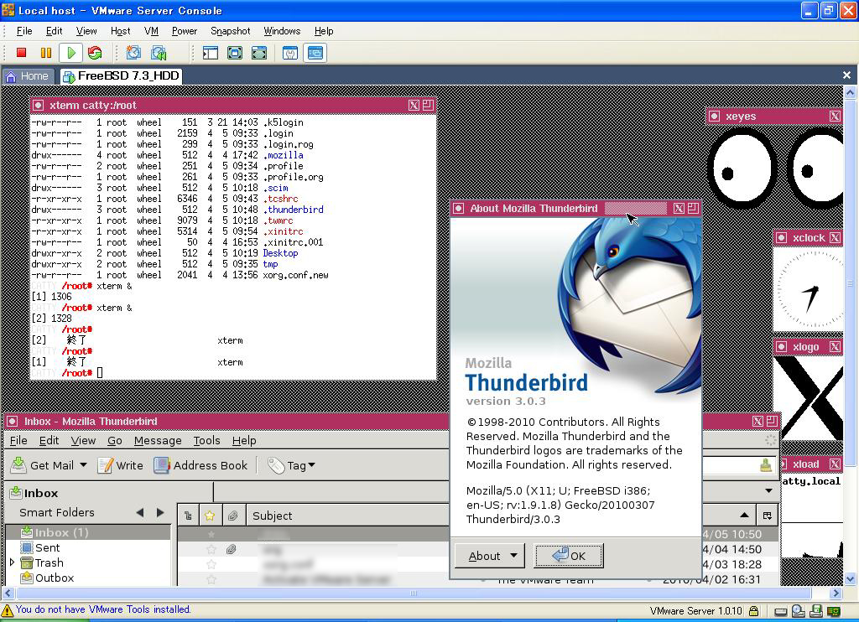The image size is (859, 622).
Task: Open the VMware Power menu
Action: pyautogui.click(x=184, y=31)
